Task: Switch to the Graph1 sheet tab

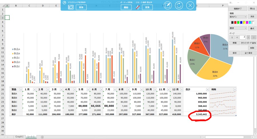Action: (x=19, y=137)
